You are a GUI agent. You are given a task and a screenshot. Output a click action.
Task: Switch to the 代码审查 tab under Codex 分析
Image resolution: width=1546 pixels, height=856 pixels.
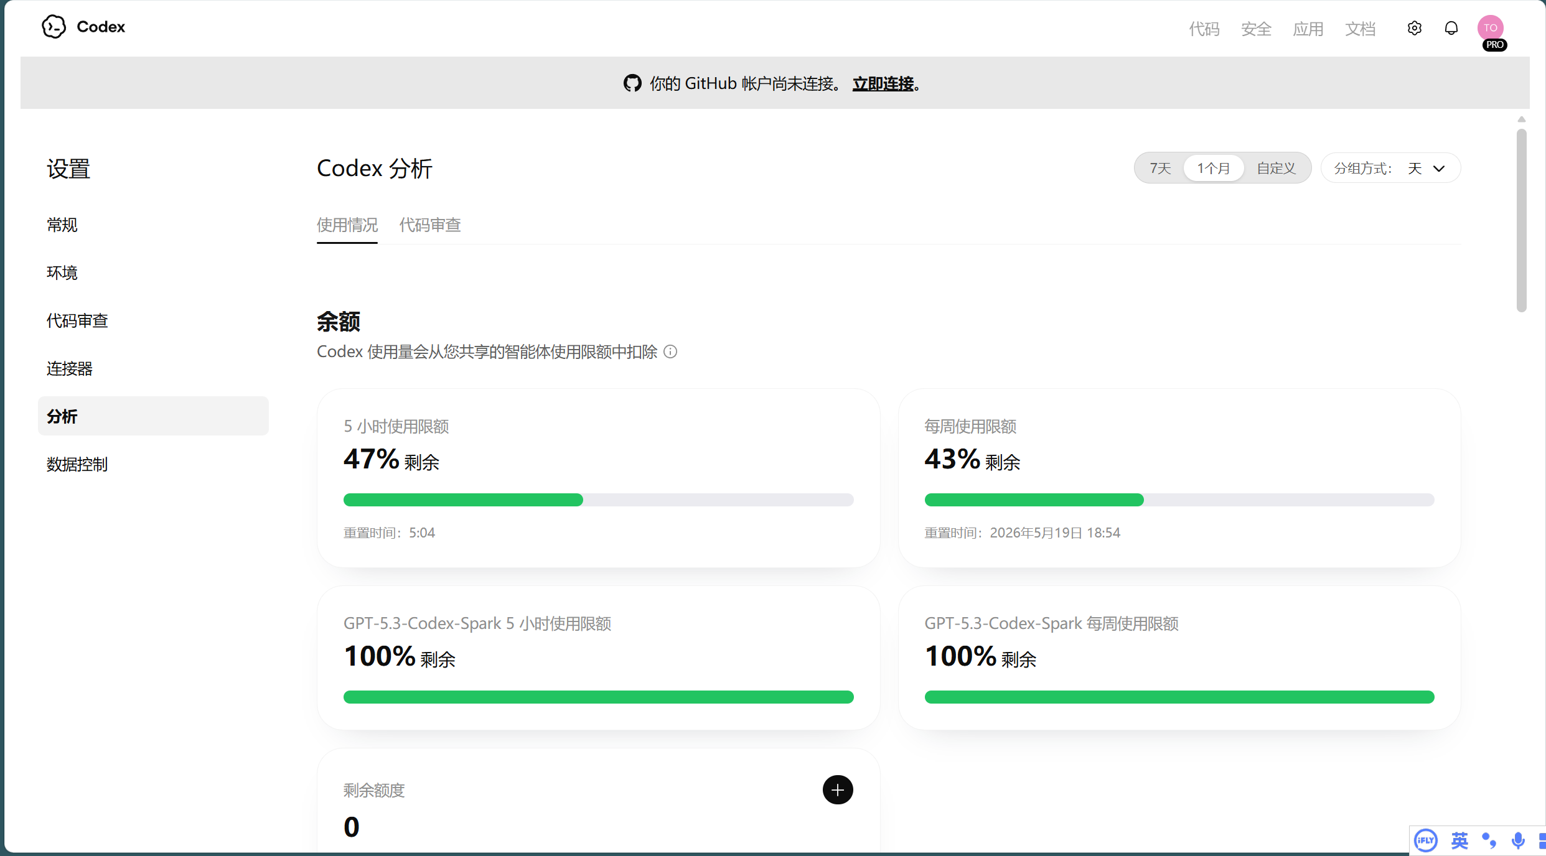pyautogui.click(x=430, y=225)
